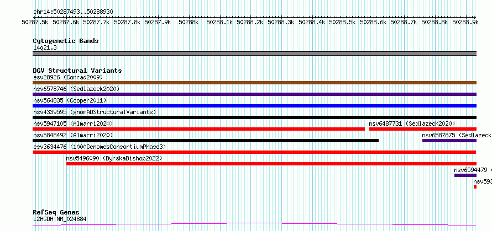
Task: Open the DGV Structural Variants track heading
Action: [77, 71]
